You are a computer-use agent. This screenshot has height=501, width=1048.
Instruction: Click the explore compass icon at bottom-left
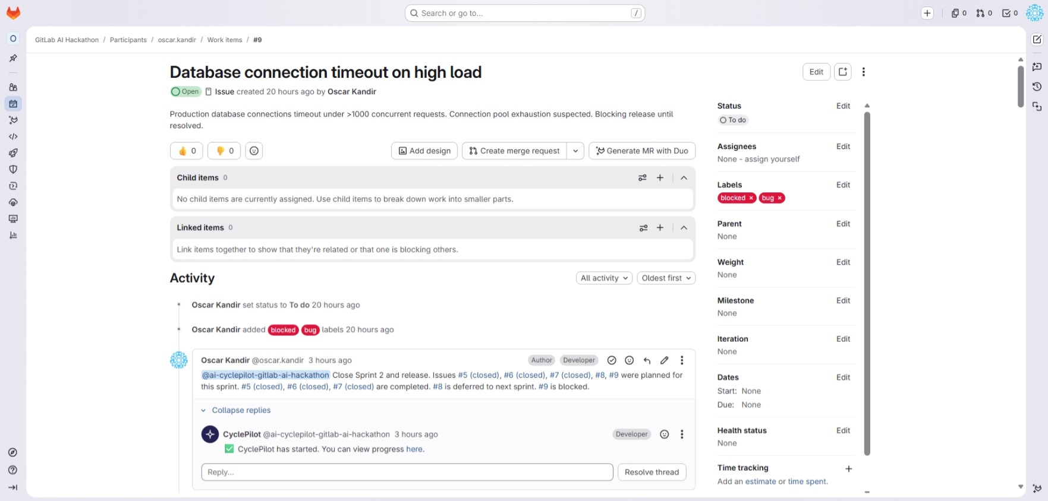click(13, 452)
